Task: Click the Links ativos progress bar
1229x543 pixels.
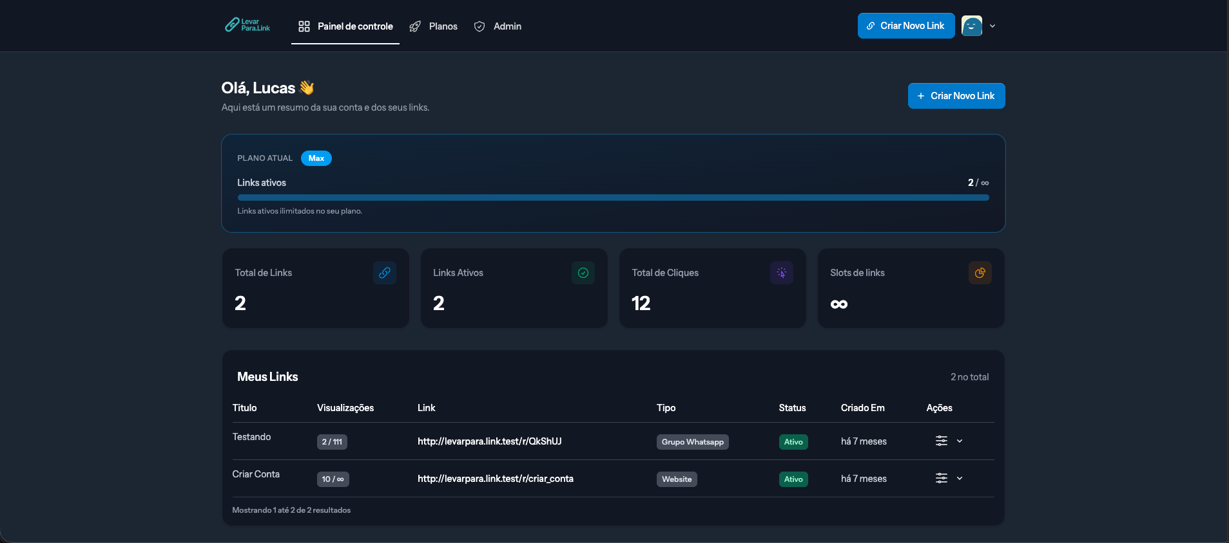Action: [x=613, y=198]
